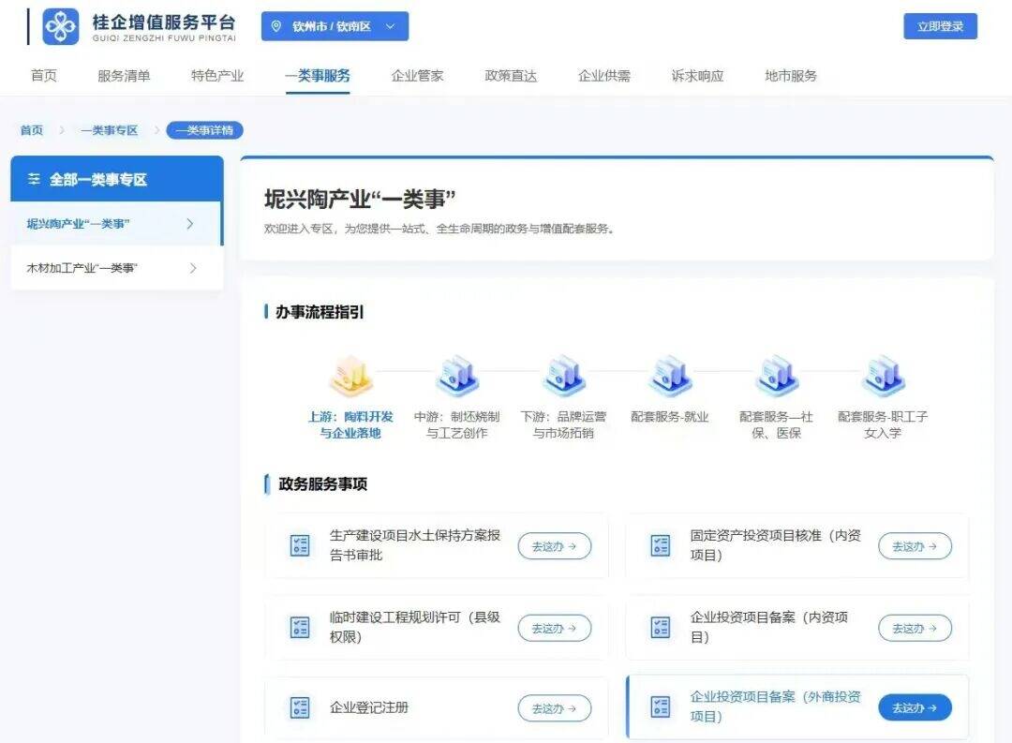The height and width of the screenshot is (743, 1012).
Task: Select 坭兴陶产业"一类事" in the sidebar
Action: 116,224
